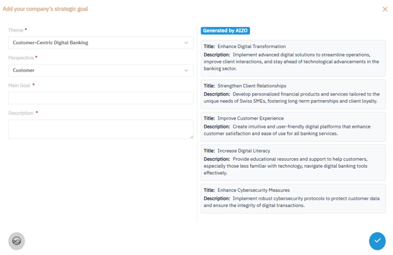Close the strategic goal dialog
This screenshot has height=255, width=393.
[385, 9]
